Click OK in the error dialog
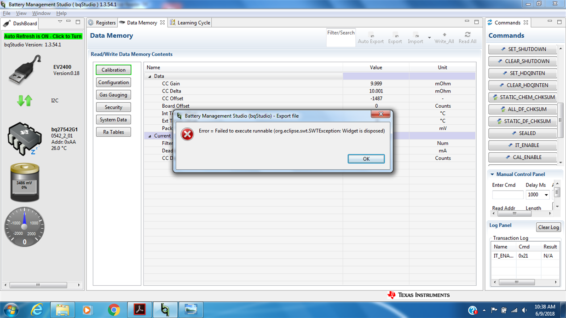 pyautogui.click(x=366, y=159)
